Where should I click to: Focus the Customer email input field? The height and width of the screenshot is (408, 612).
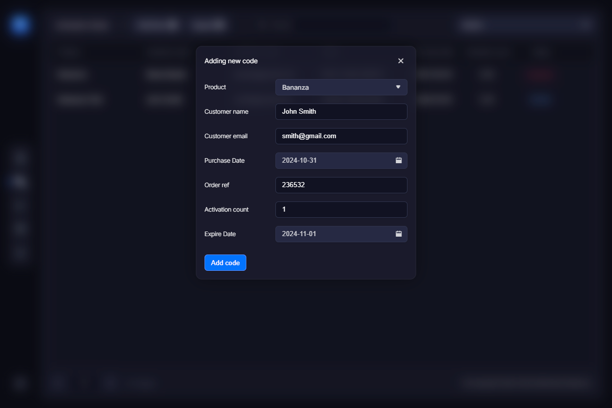341,136
